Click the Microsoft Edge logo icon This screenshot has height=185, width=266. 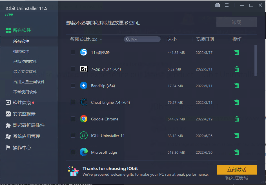pos(84,152)
